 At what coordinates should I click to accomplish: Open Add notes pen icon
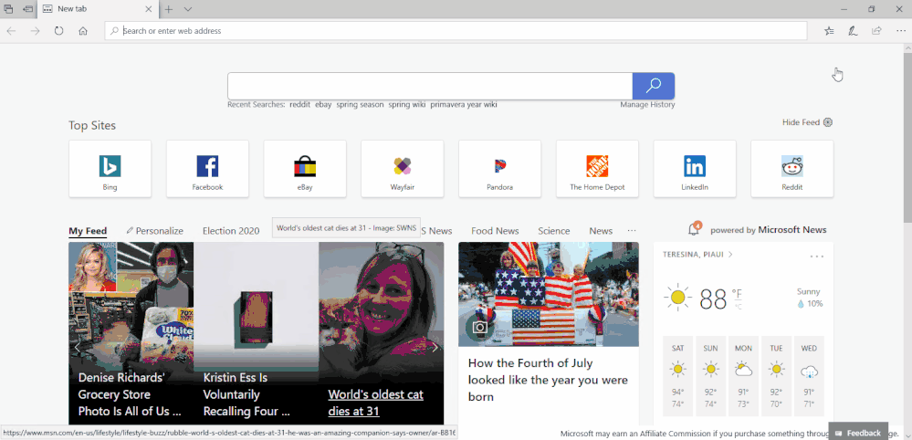click(x=853, y=31)
